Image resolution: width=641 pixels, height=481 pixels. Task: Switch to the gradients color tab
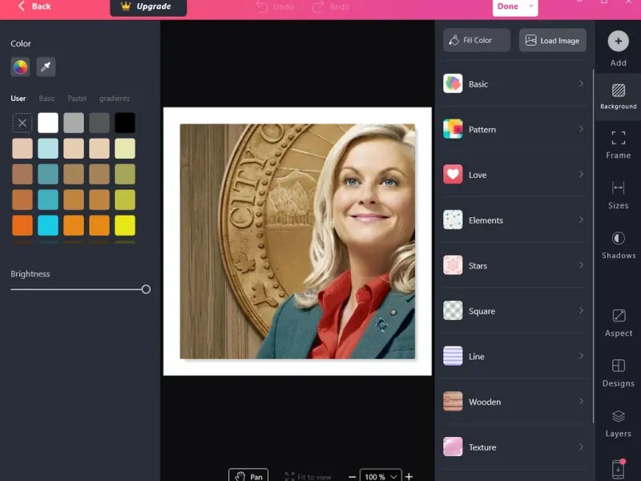[114, 99]
